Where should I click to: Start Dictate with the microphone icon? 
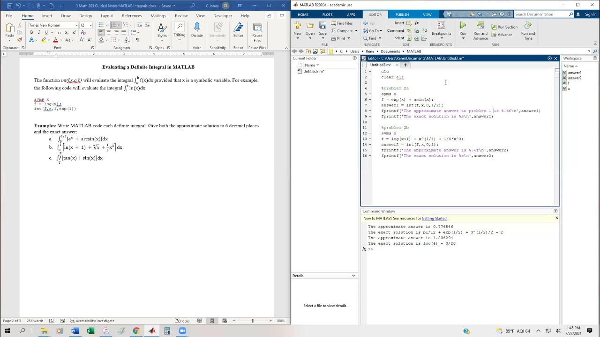tap(197, 31)
